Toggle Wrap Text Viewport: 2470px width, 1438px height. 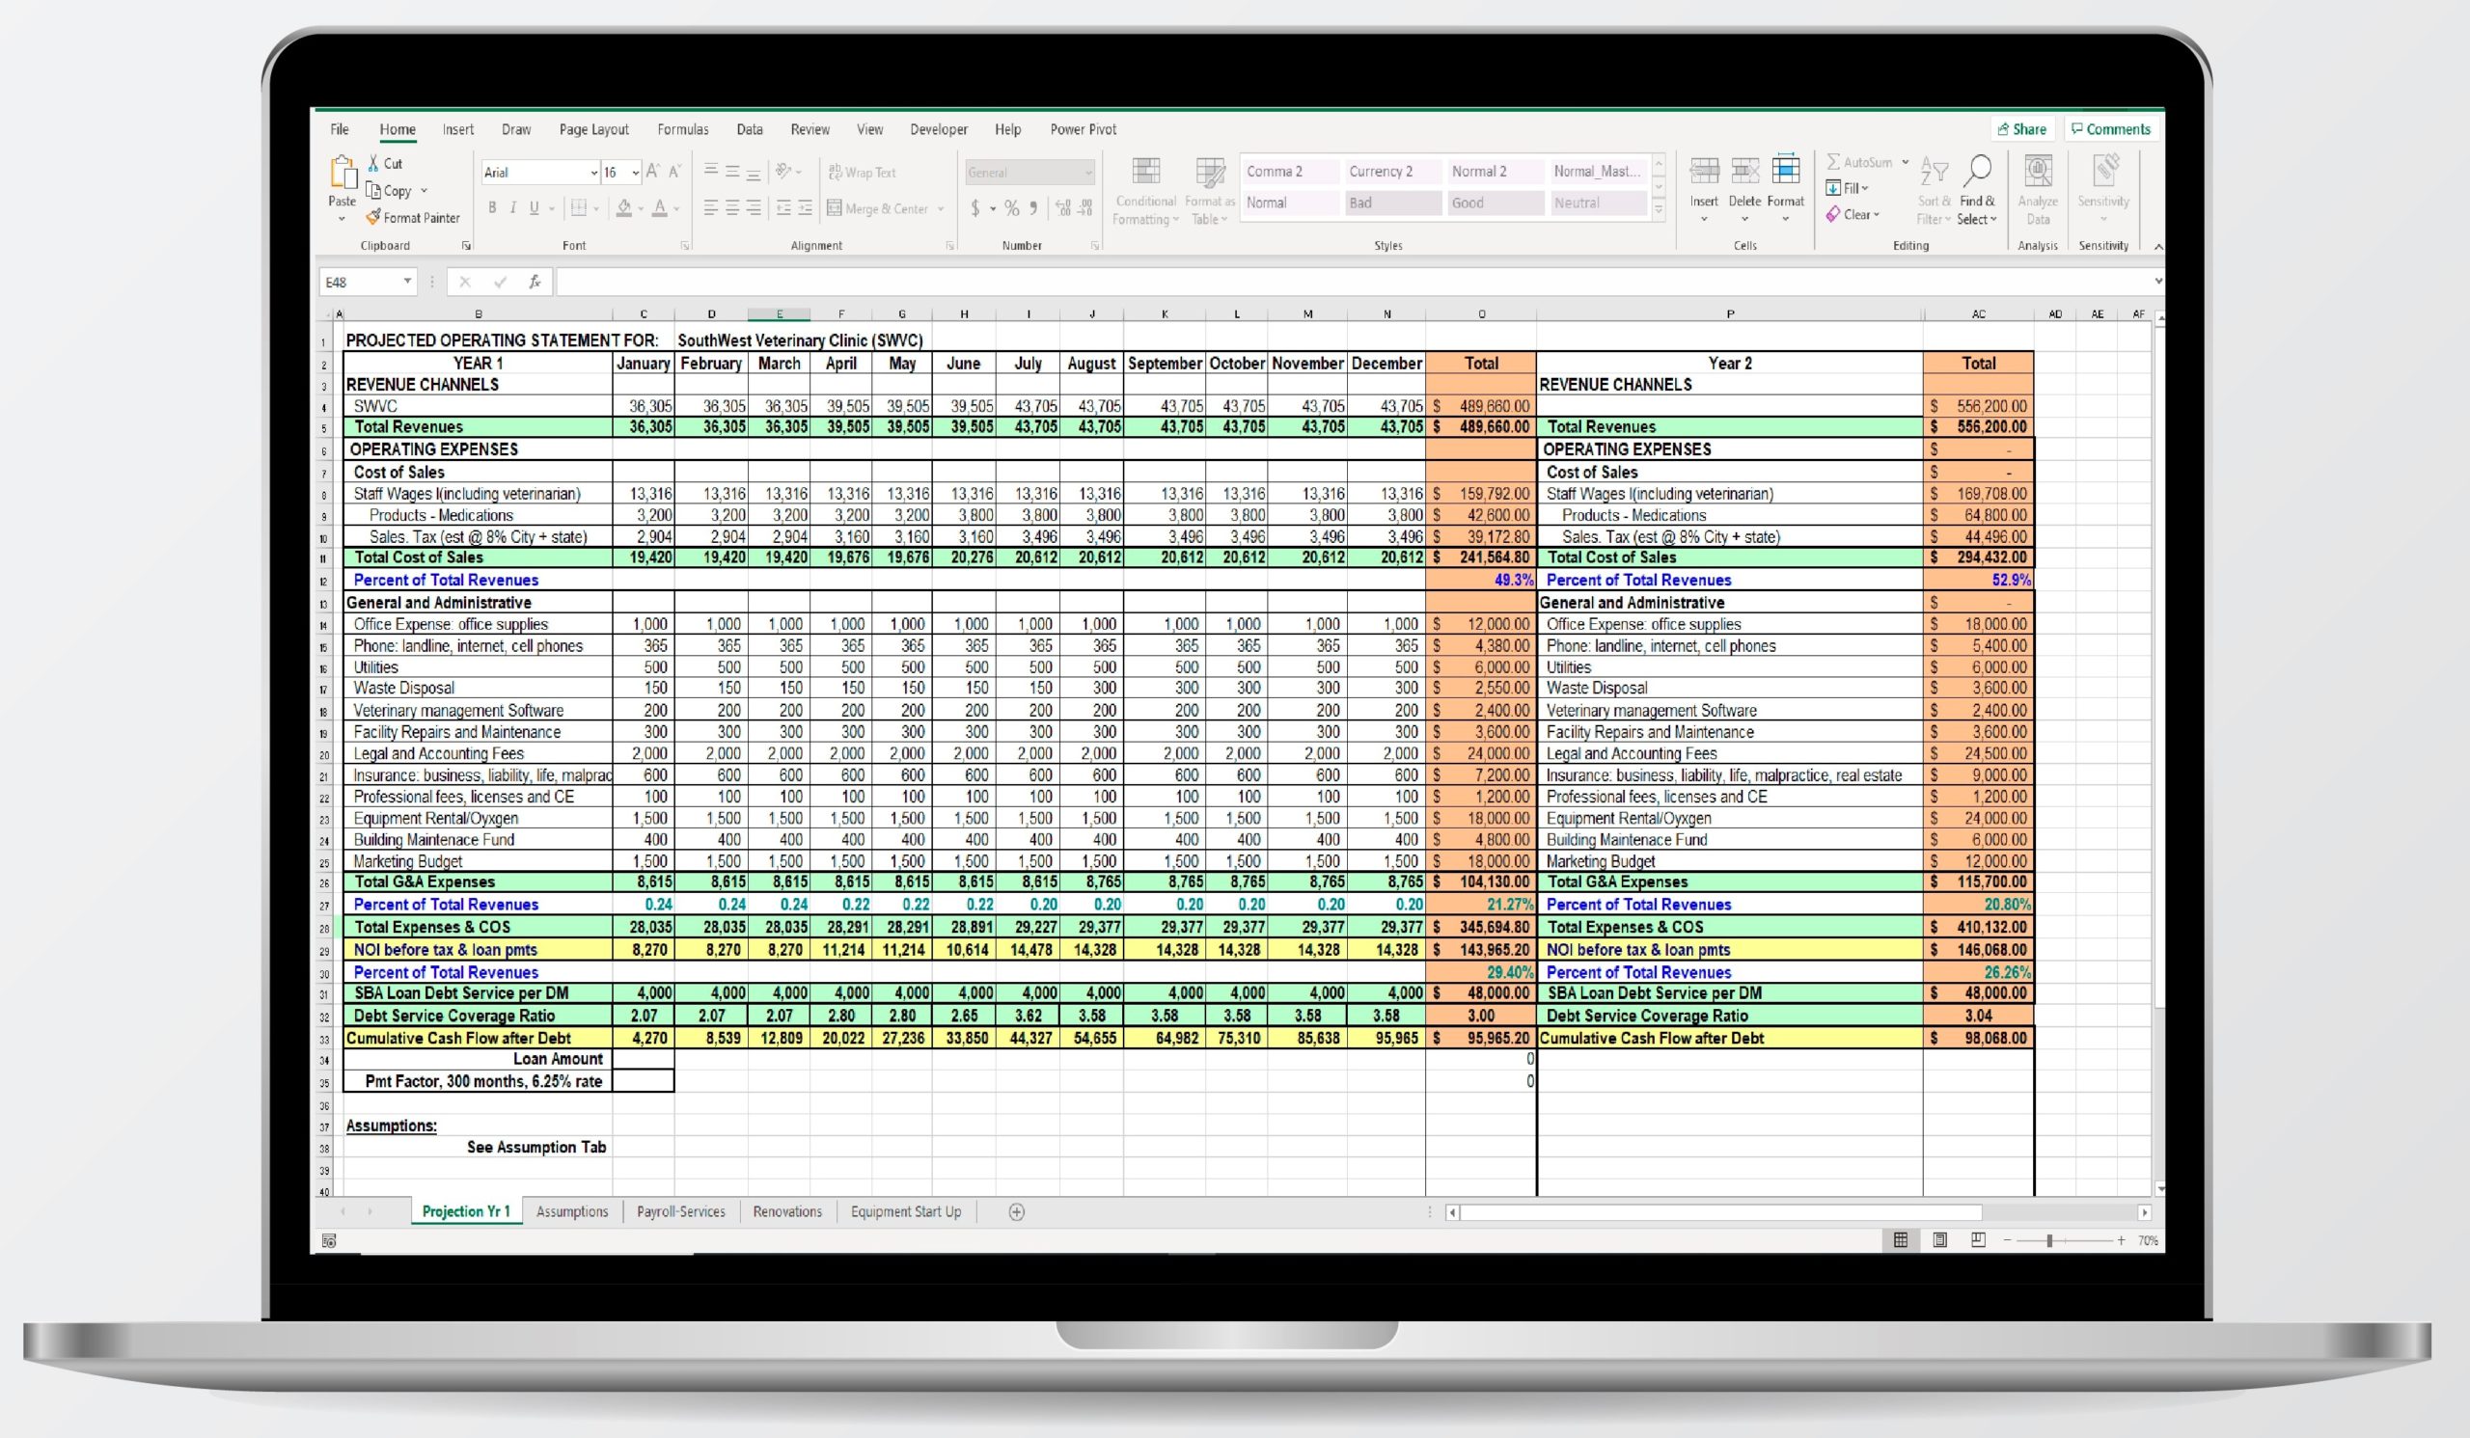(x=862, y=173)
